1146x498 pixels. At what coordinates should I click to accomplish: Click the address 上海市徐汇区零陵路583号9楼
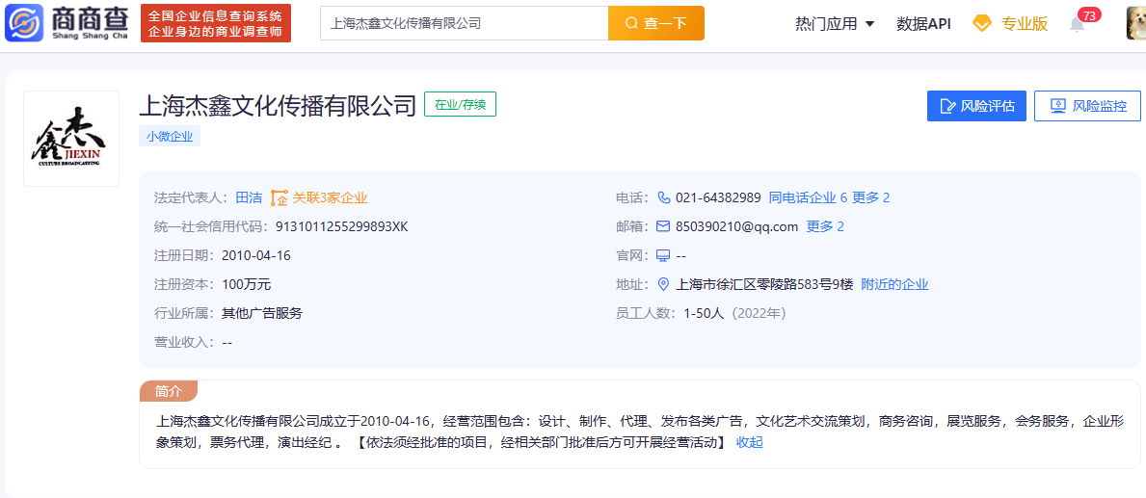click(765, 284)
